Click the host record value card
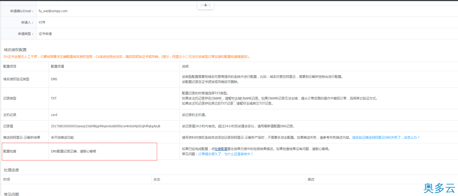 pos(54,115)
